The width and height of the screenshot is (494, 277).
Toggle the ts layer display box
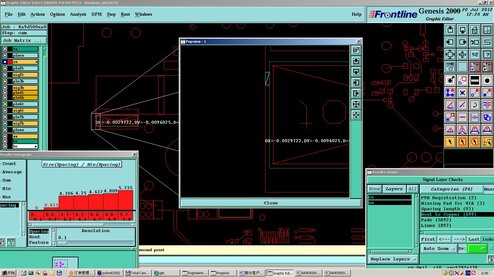point(5,49)
